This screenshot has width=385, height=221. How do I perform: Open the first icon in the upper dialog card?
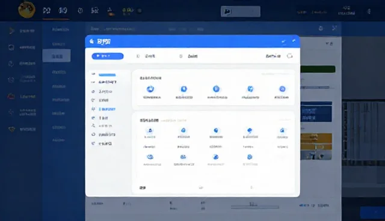[150, 89]
